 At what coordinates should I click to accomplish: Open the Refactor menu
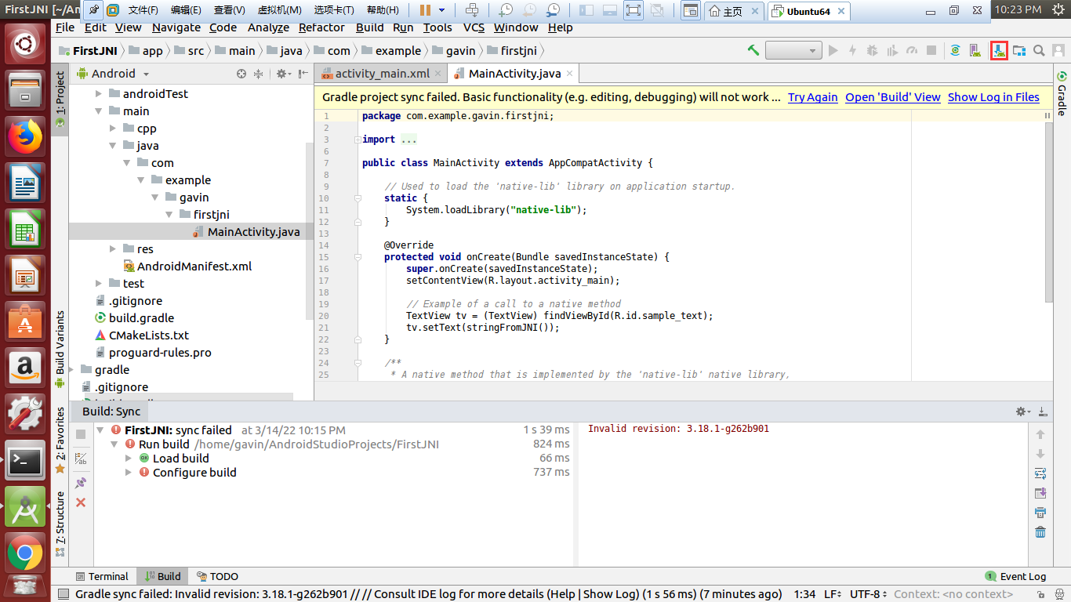click(x=321, y=27)
